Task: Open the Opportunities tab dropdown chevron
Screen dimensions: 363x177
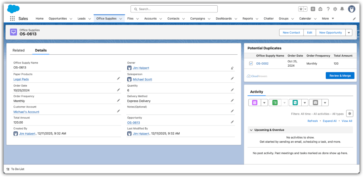Action: tap(71, 19)
